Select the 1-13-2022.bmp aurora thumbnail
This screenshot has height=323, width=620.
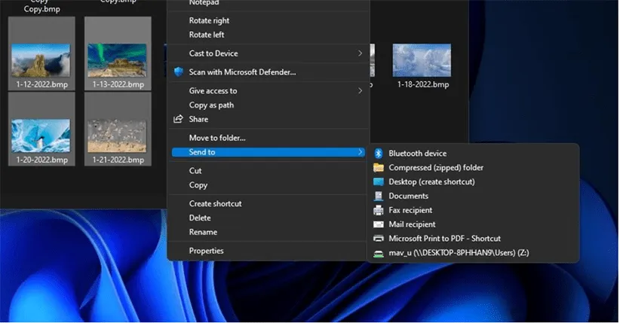(x=118, y=60)
